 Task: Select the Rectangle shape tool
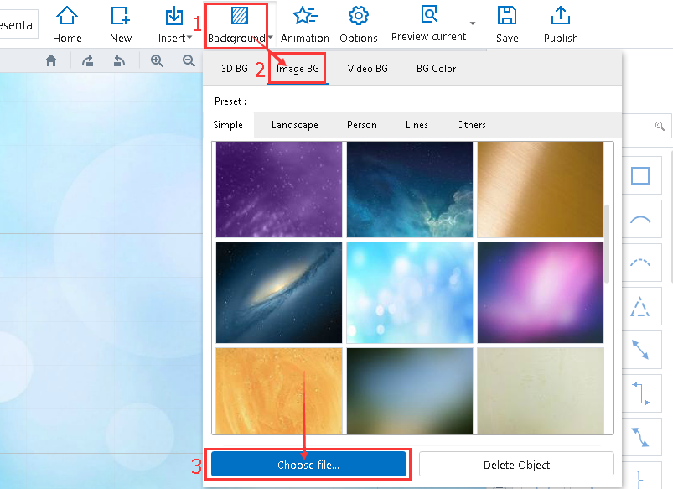(x=640, y=175)
